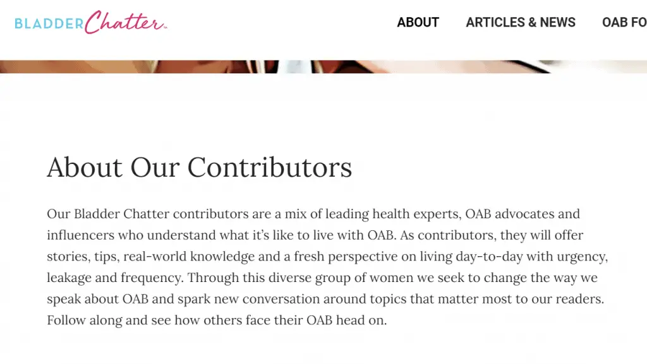Image resolution: width=647 pixels, height=364 pixels.
Task: Click the banner image strip below header
Action: [x=323, y=67]
